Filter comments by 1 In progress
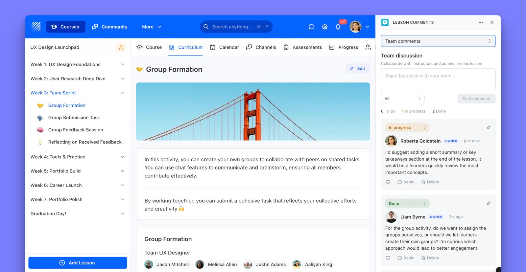Image resolution: width=526 pixels, height=272 pixels. tap(414, 111)
